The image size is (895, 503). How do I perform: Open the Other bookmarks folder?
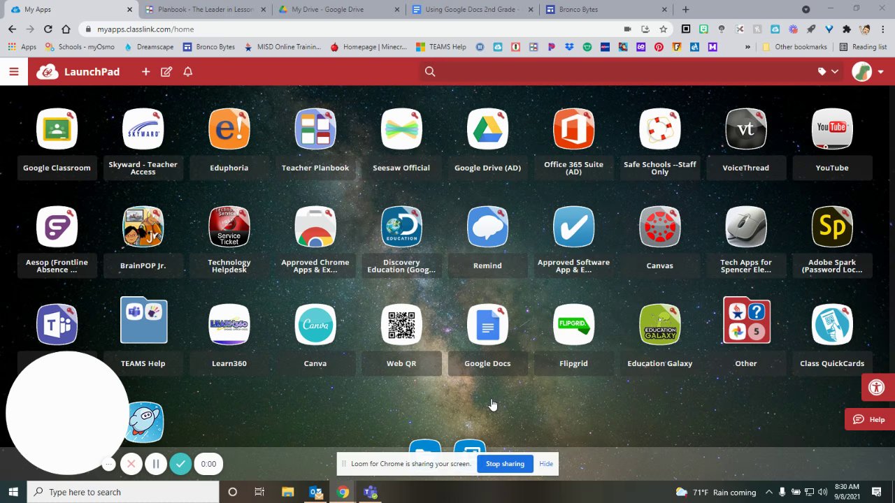(794, 47)
